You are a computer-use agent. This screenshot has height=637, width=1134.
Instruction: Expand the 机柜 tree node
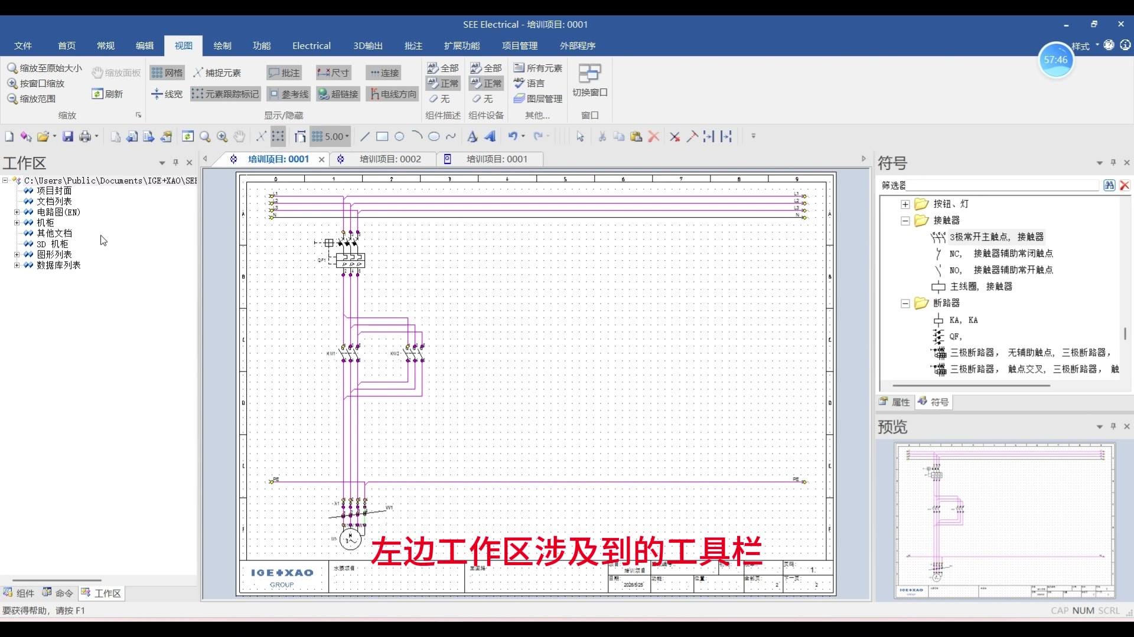coord(17,223)
